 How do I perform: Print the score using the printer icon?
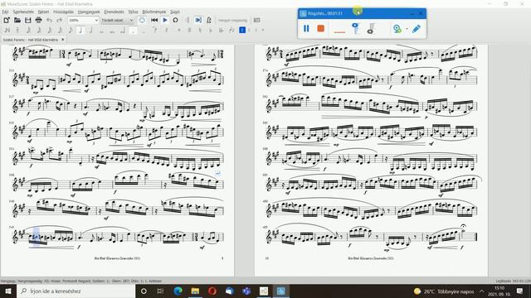(x=38, y=20)
